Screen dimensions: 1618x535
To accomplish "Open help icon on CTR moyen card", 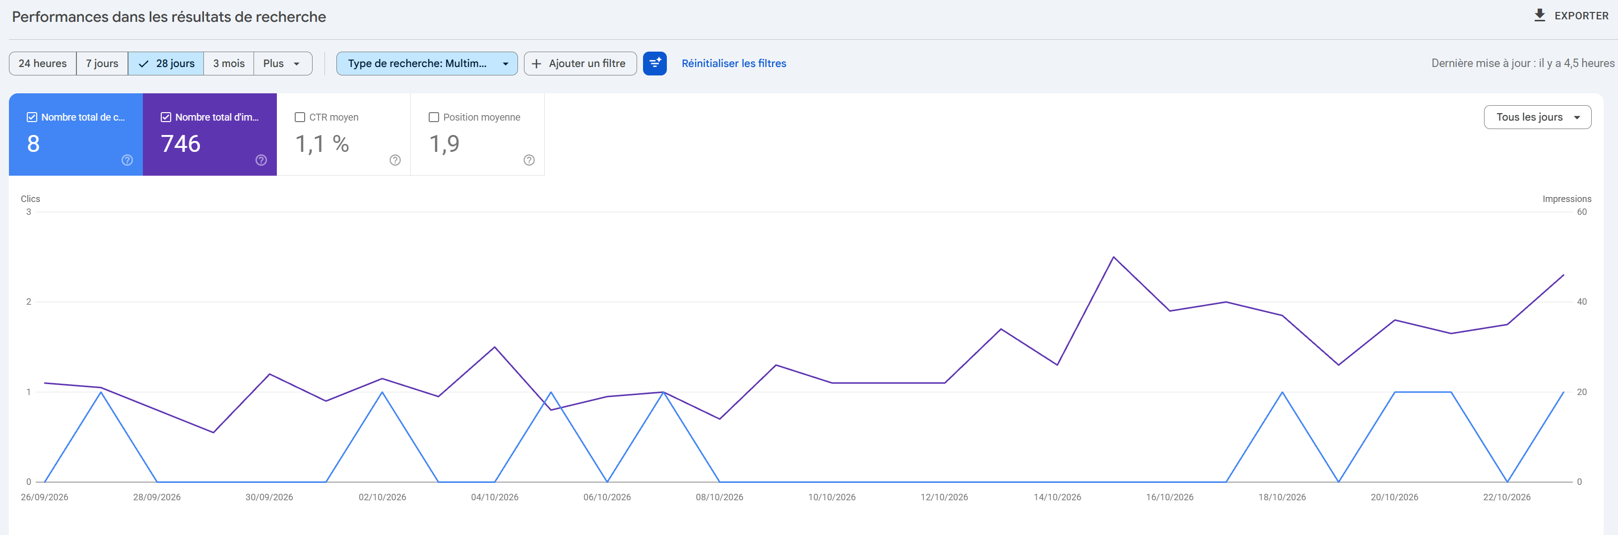I will (395, 160).
